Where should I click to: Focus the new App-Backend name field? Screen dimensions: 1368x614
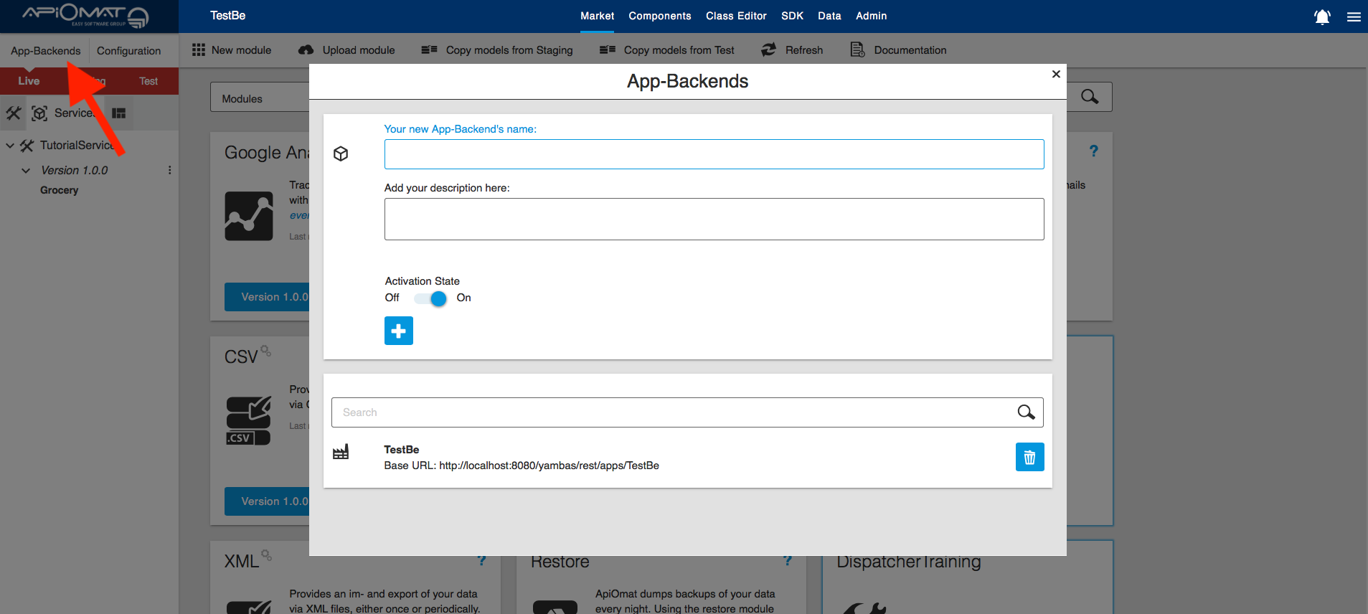click(x=714, y=154)
